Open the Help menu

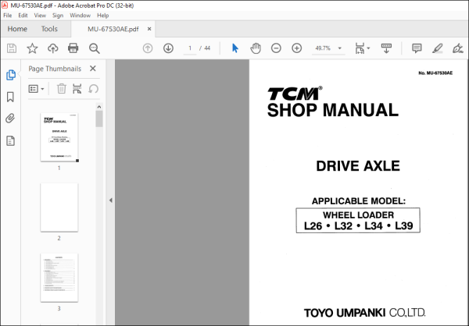(x=103, y=16)
